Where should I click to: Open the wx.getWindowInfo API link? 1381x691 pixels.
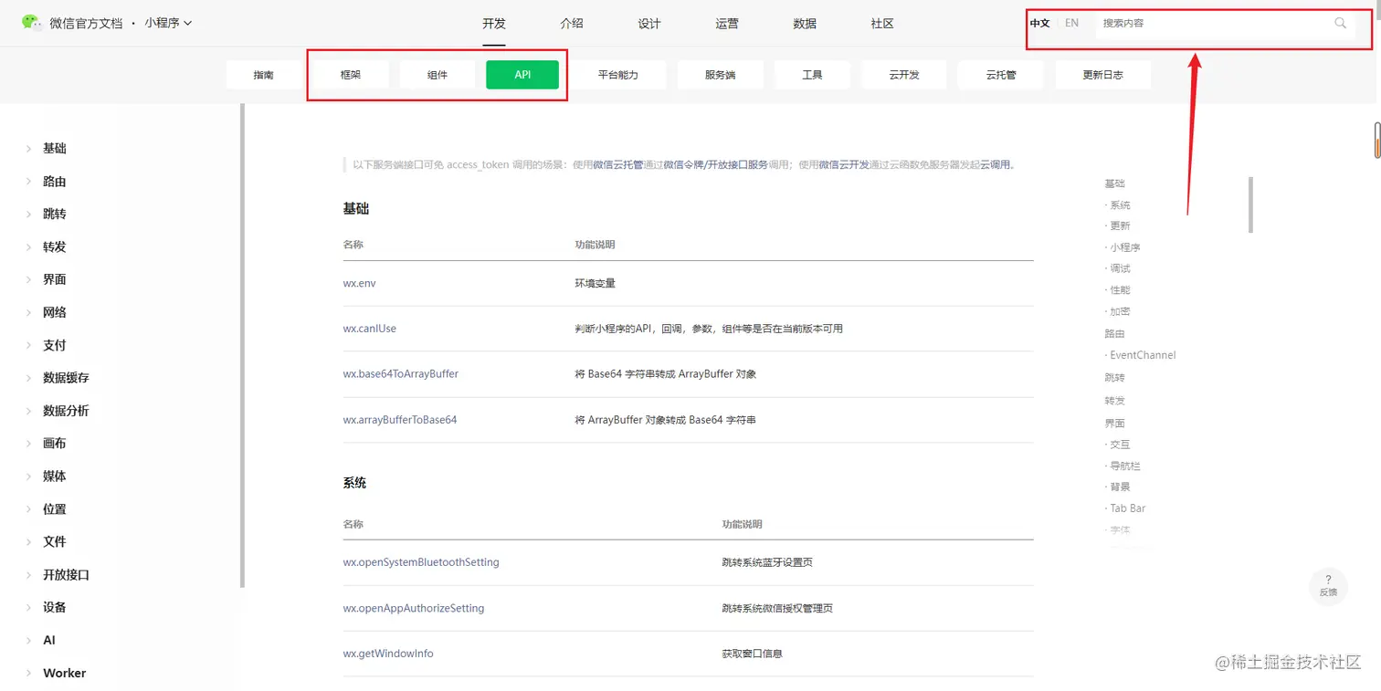(388, 654)
